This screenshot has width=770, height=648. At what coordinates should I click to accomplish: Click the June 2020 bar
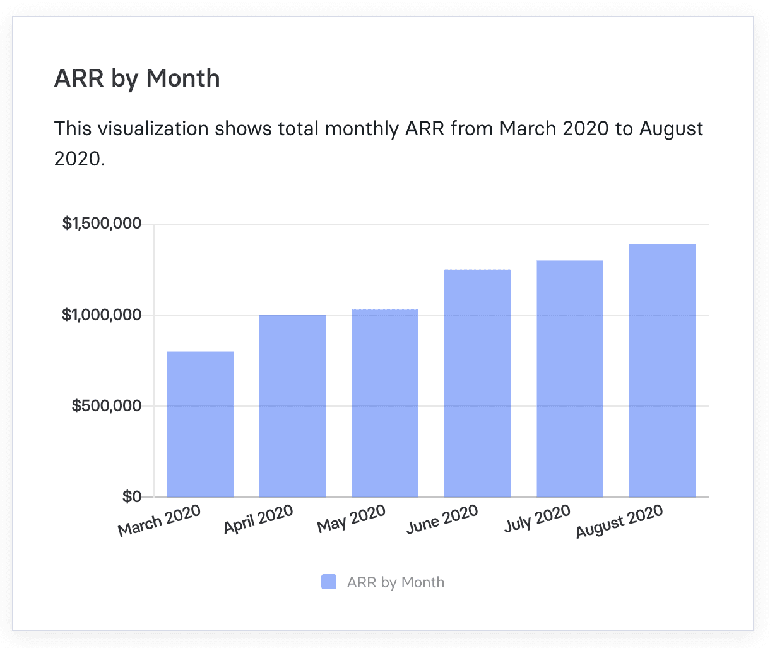point(478,383)
